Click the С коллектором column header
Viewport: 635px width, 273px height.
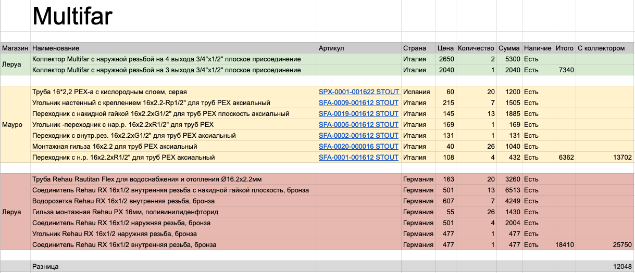coord(605,48)
